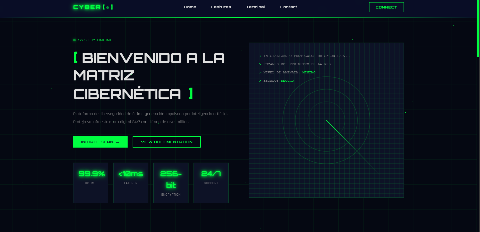Click the SEGURO status readout
Image resolution: width=480 pixels, height=232 pixels.
point(287,81)
